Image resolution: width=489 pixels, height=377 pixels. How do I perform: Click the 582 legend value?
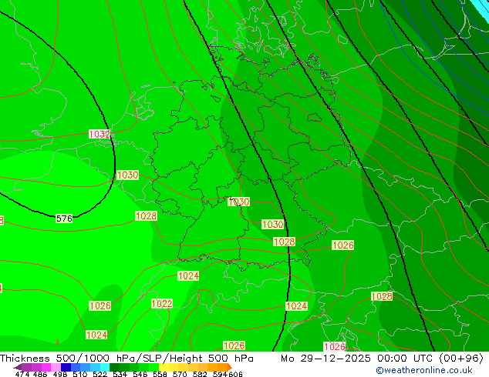tap(200, 374)
